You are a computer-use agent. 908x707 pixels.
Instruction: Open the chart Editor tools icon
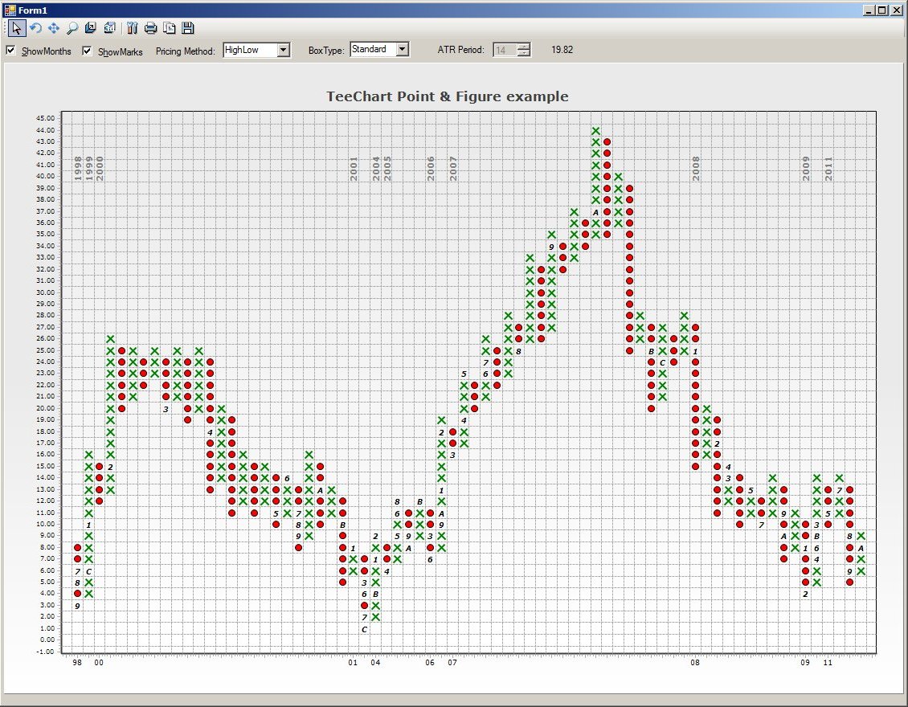132,28
